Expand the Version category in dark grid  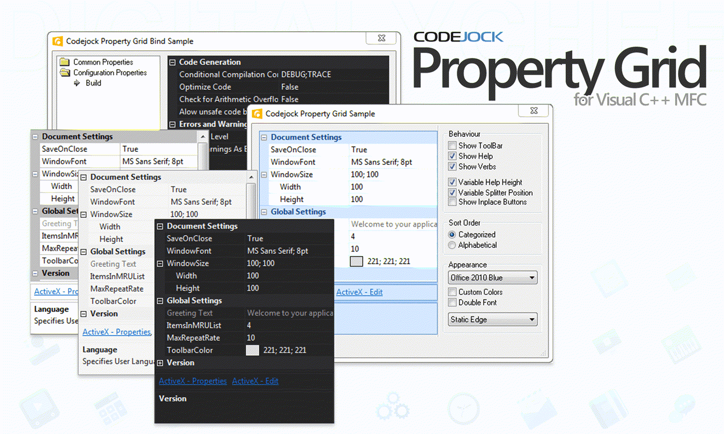pyautogui.click(x=160, y=363)
